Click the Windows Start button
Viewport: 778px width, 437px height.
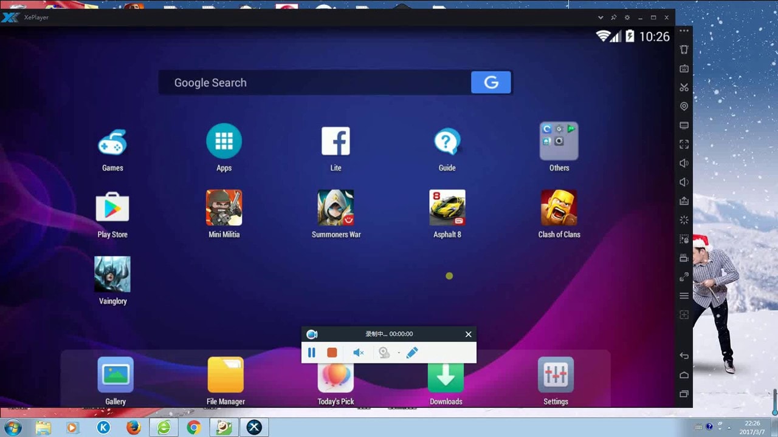click(x=13, y=427)
